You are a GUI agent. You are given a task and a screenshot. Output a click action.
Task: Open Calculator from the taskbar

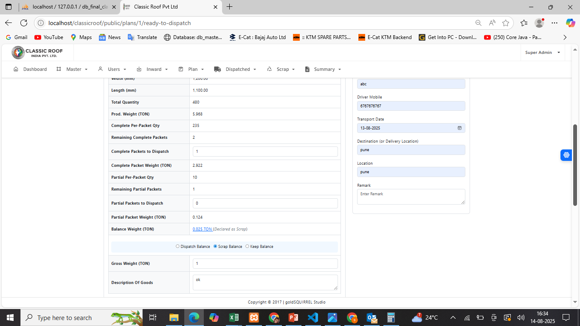[391, 318]
